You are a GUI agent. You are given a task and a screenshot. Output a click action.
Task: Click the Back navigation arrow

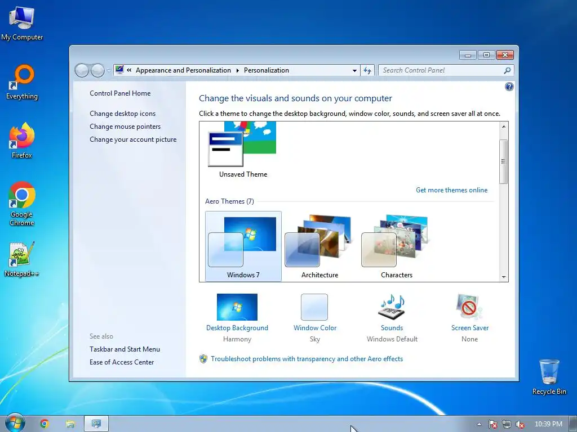[82, 70]
